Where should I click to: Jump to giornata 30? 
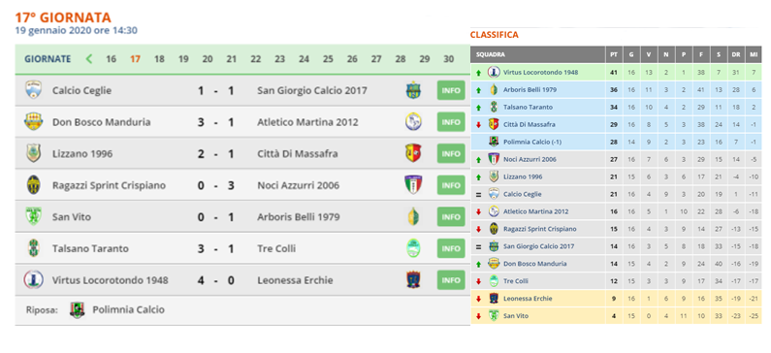[448, 59]
